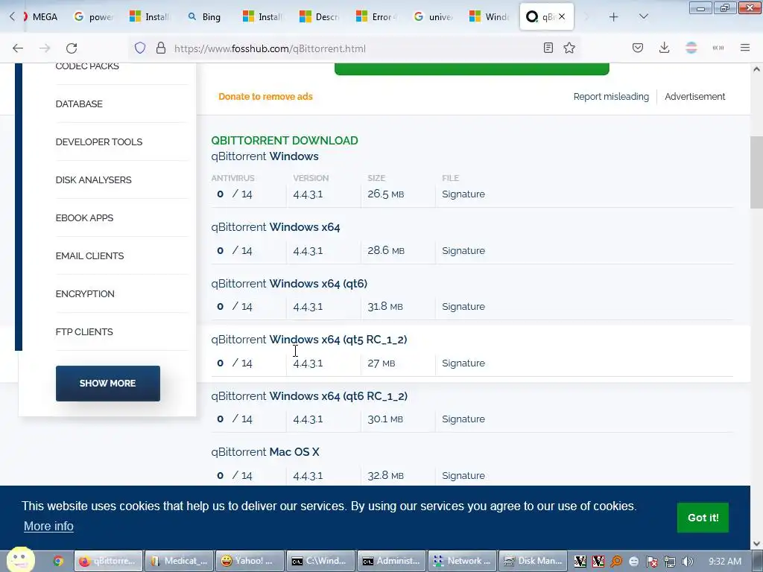This screenshot has height=572, width=763.
Task: Switch to the Wind Microsoft tab
Action: coord(490,17)
